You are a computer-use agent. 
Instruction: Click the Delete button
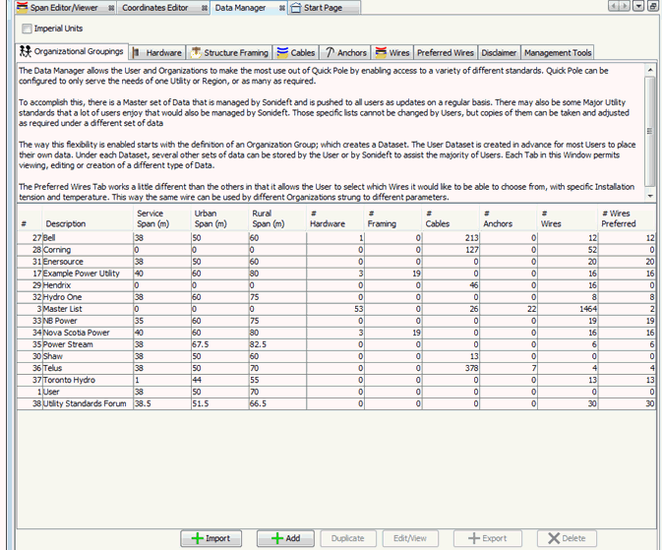click(567, 538)
